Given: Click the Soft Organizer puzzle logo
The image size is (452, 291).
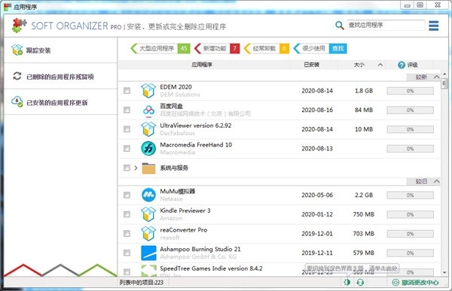Looking at the screenshot, I should click(x=20, y=26).
